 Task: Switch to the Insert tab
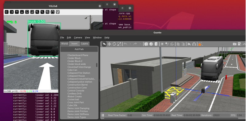tap(74, 43)
